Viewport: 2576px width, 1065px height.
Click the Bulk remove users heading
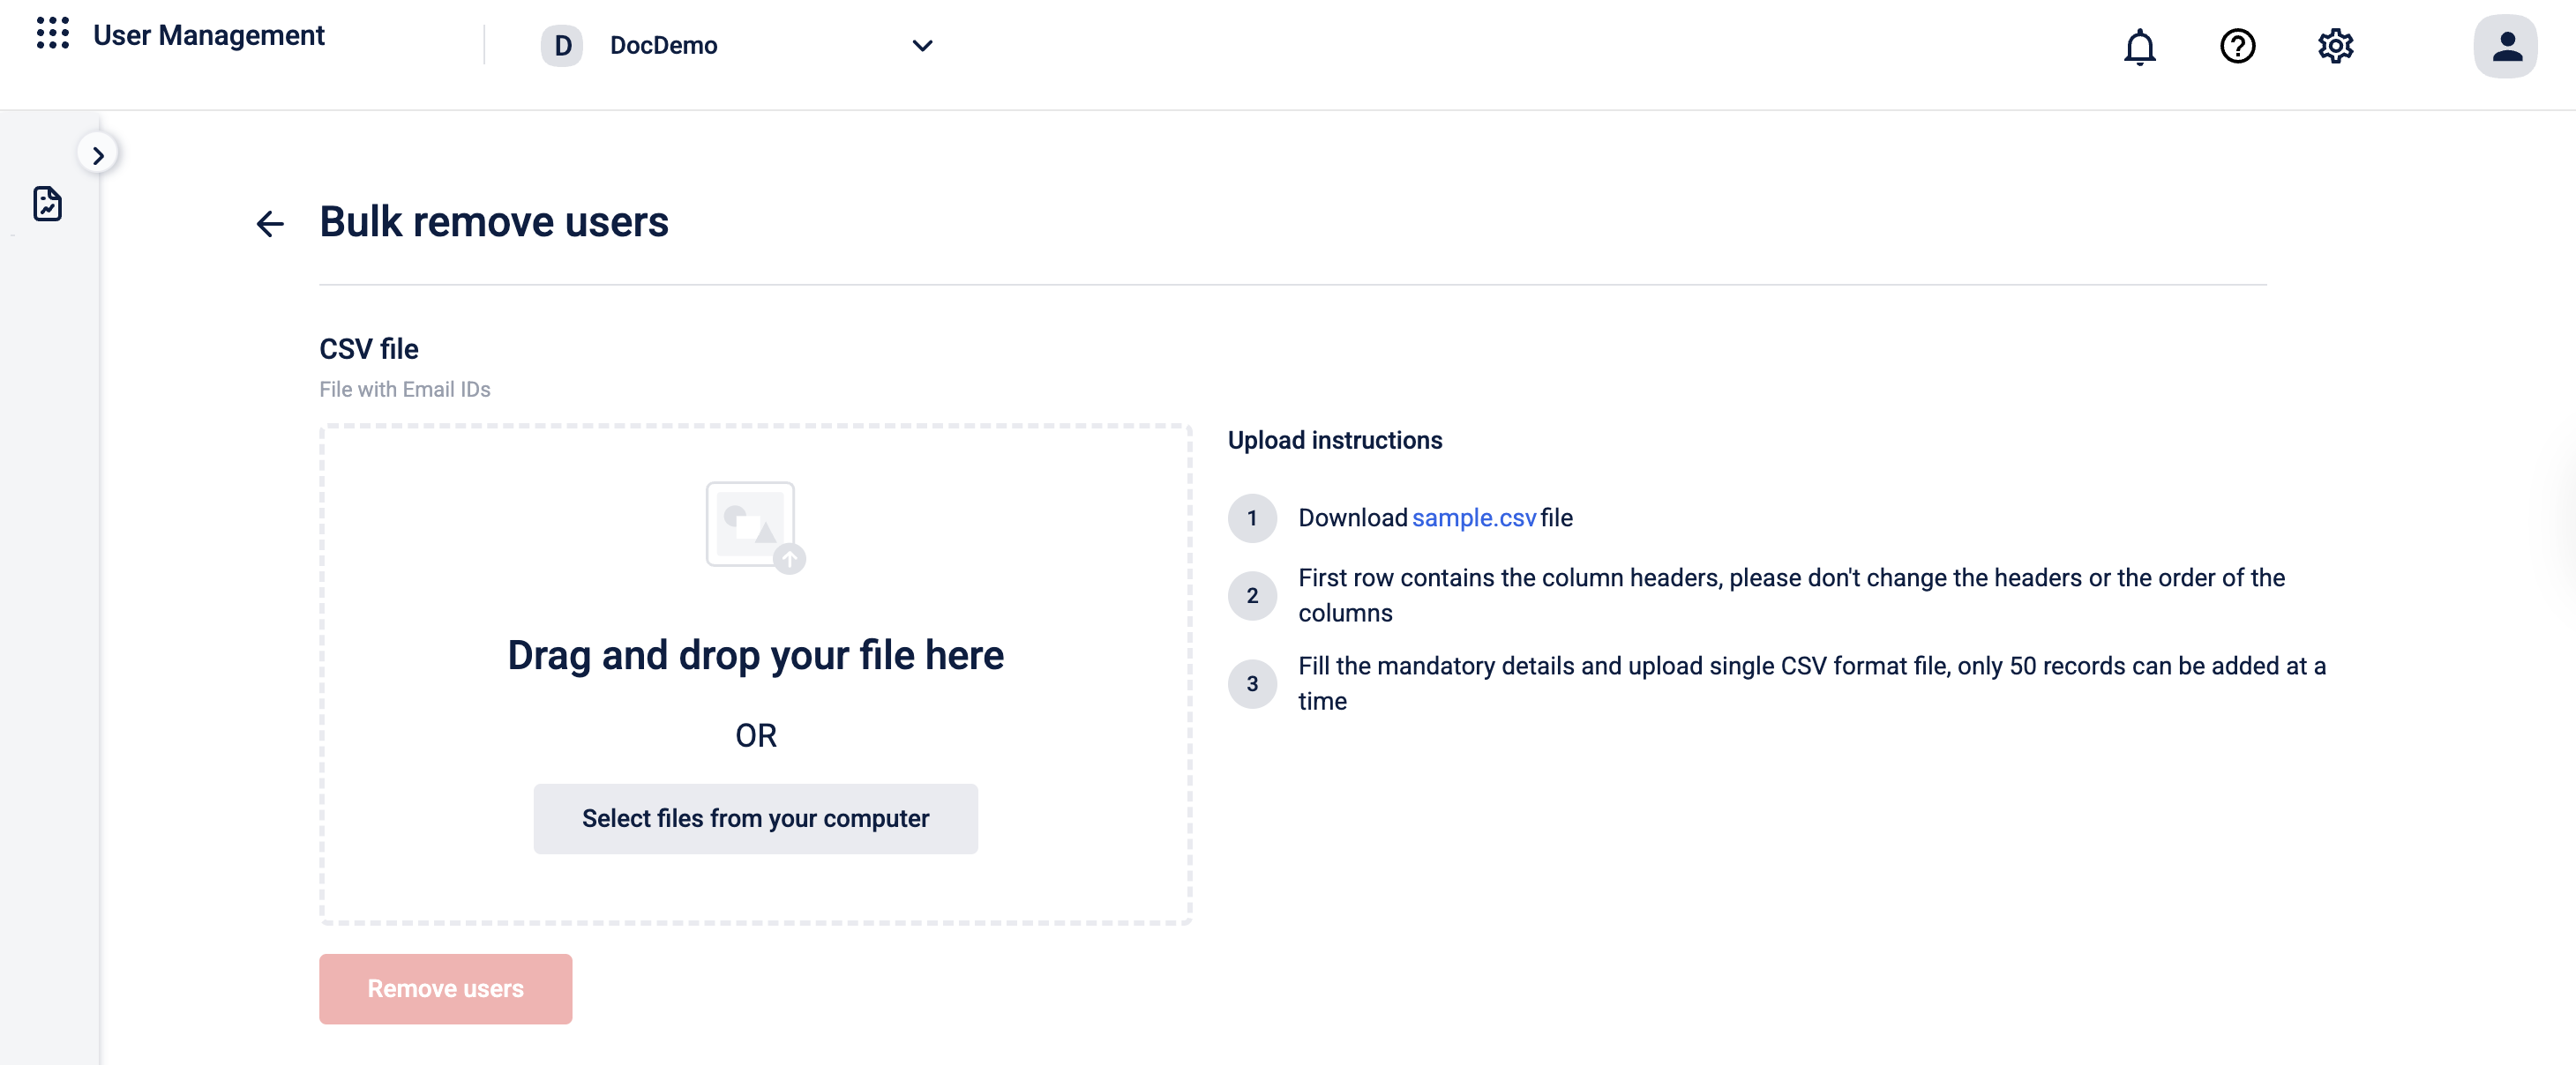pyautogui.click(x=493, y=222)
